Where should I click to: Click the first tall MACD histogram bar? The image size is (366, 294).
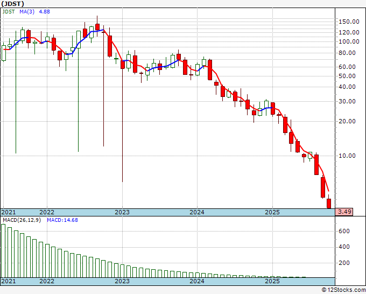(3, 251)
